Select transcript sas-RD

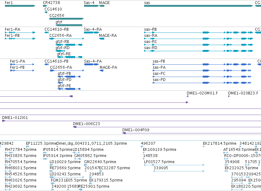pos(198,51)
